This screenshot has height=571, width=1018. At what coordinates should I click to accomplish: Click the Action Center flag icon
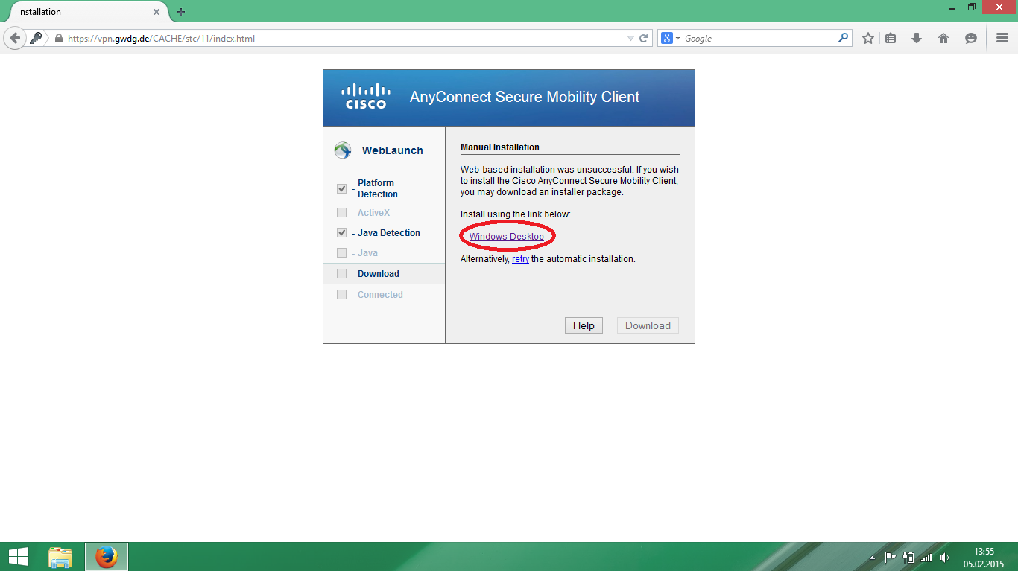tap(890, 557)
